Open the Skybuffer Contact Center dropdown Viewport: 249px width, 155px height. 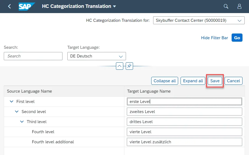point(199,20)
